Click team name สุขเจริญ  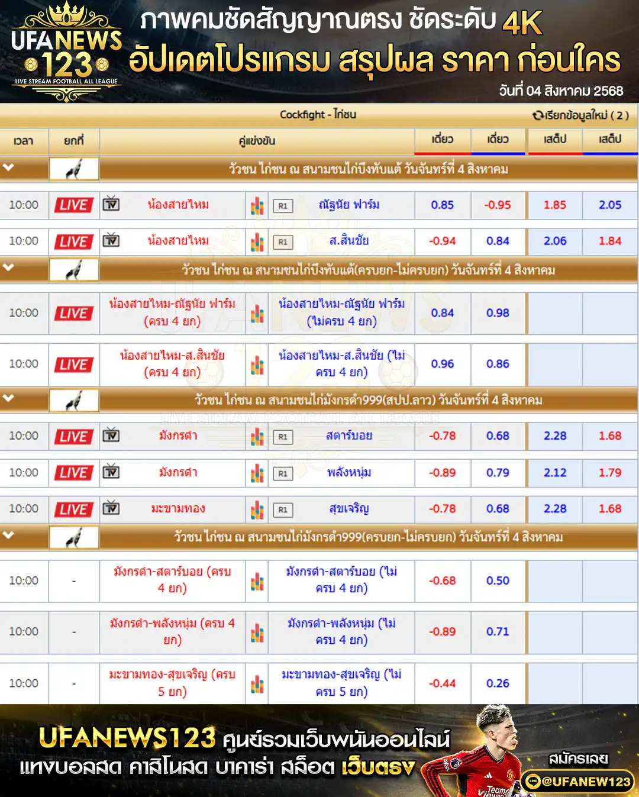[349, 509]
